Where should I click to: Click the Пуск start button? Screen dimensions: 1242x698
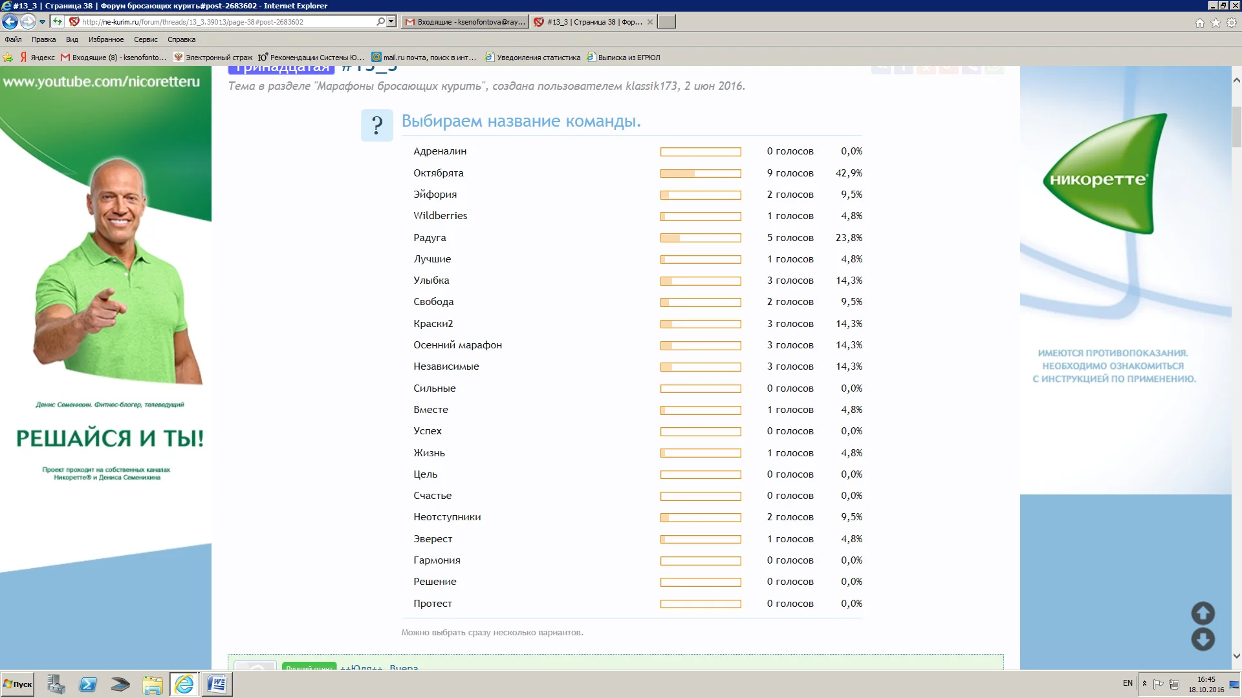pos(18,684)
